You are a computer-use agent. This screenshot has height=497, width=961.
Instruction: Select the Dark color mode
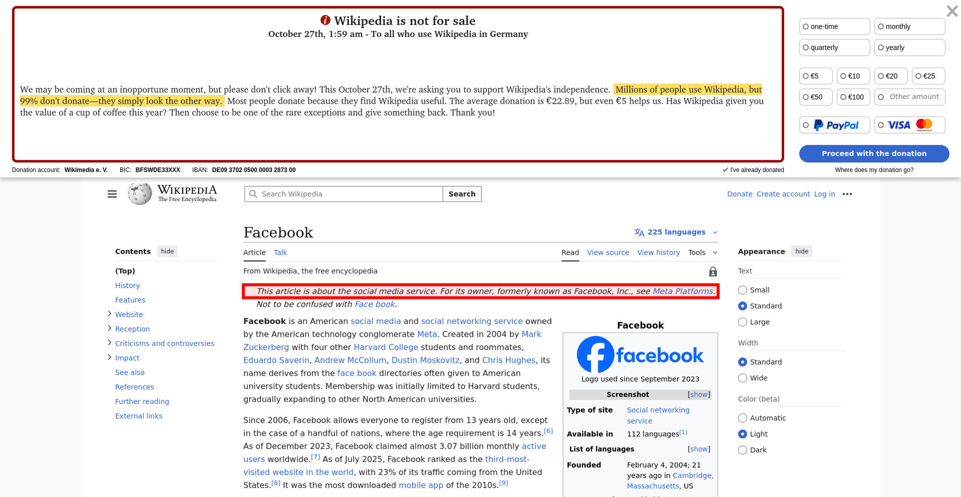coord(742,450)
